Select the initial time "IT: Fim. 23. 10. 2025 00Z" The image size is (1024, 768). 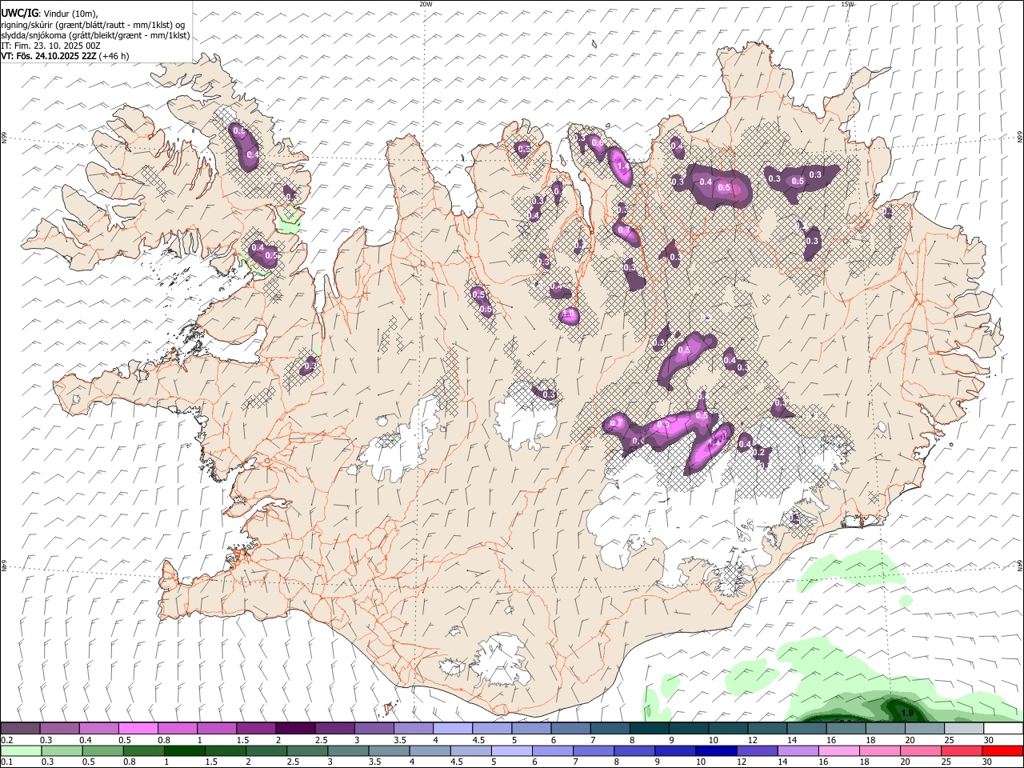[x=50, y=46]
